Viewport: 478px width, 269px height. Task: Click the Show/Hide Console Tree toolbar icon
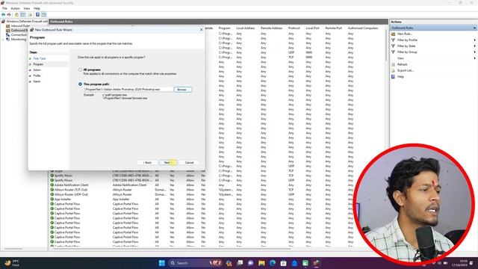(23, 14)
